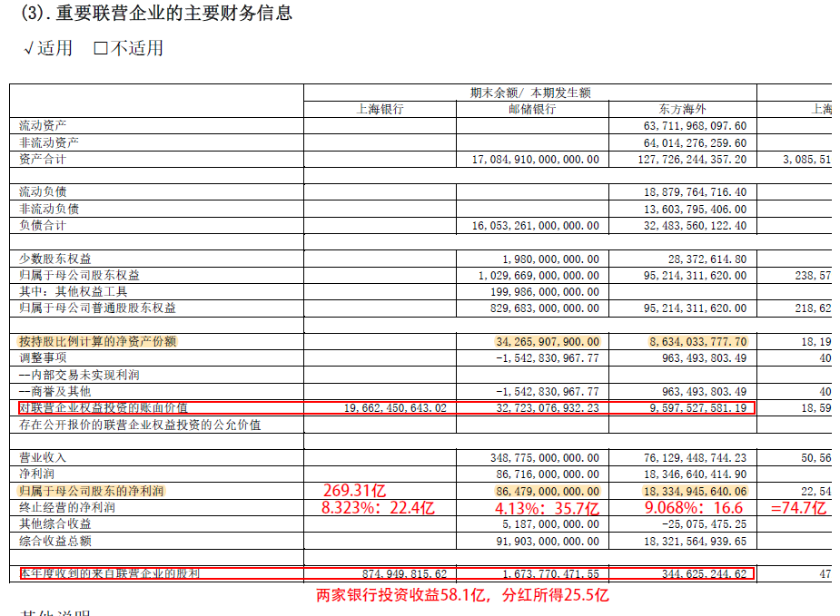Click the 邮储银行 column header

coord(532,109)
